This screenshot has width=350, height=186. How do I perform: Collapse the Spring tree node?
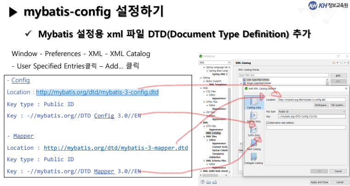click(x=201, y=78)
